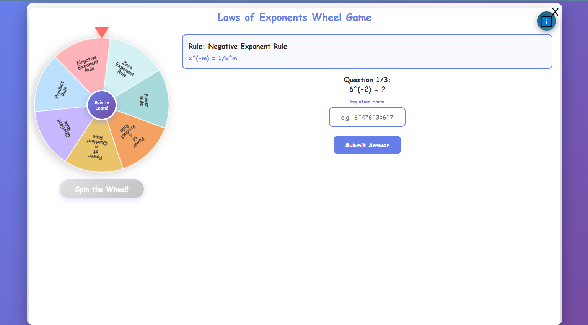Select the Power of a Quotient Rule segment
Image resolution: width=588 pixels, height=325 pixels.
[98, 147]
